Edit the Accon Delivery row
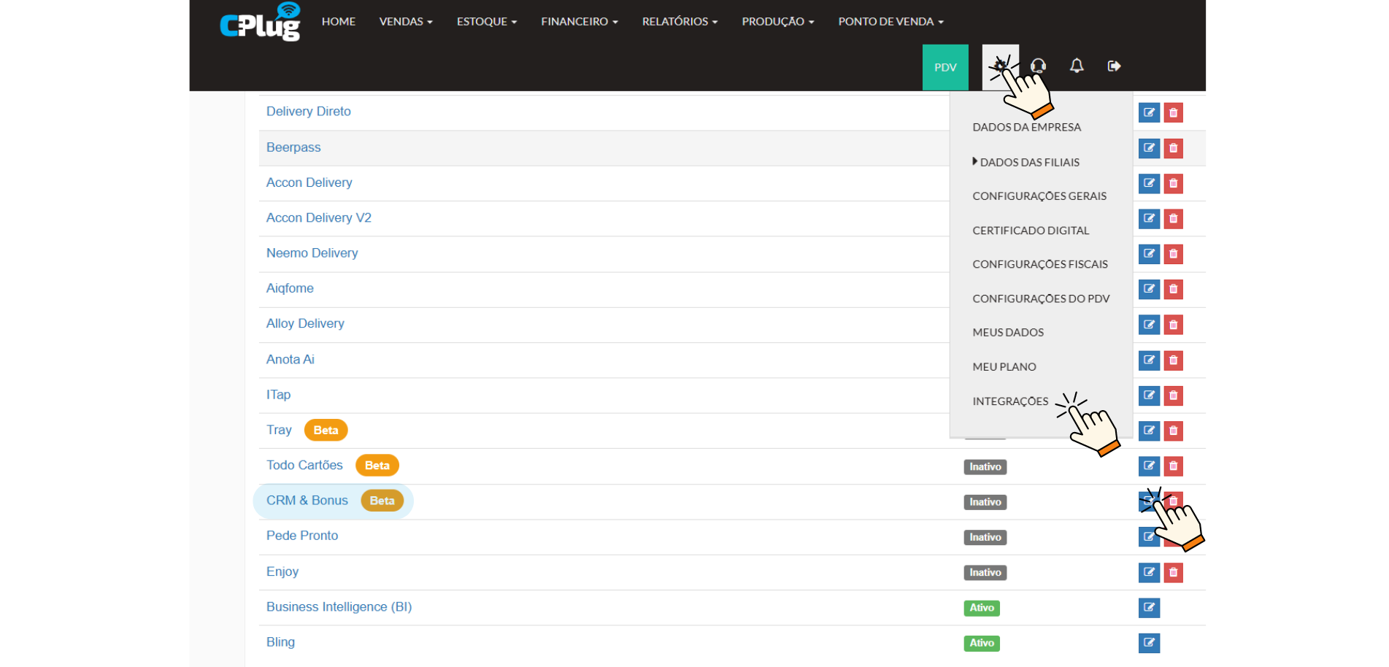Image resolution: width=1389 pixels, height=667 pixels. 1149,183
